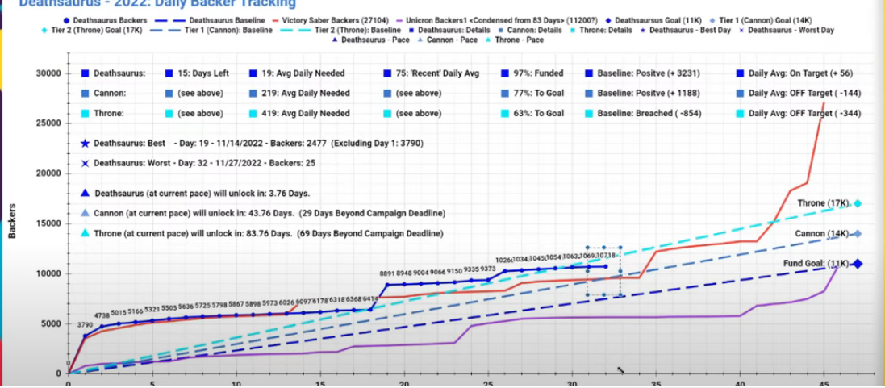Screen dimensions: 885x388
Task: Click the X icon beside Deathsaurus Worst
Action: coord(85,163)
